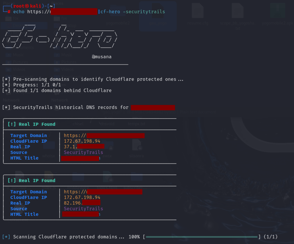Click the (1/1) counter after progress bar
294x244 pixels.
point(270,237)
